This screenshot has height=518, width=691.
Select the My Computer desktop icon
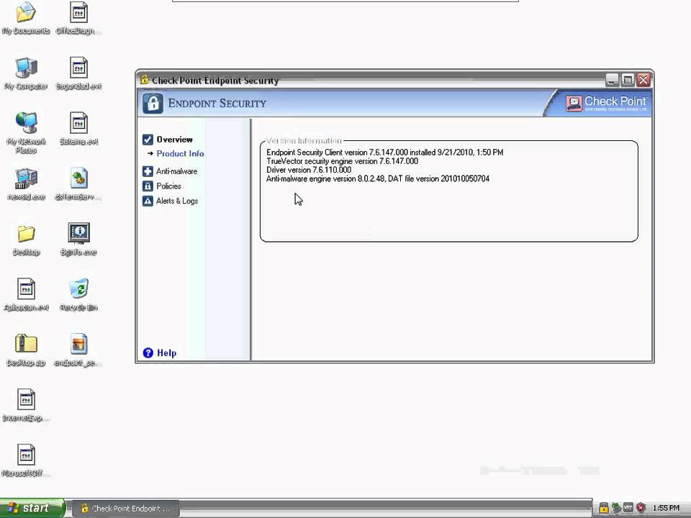26,73
